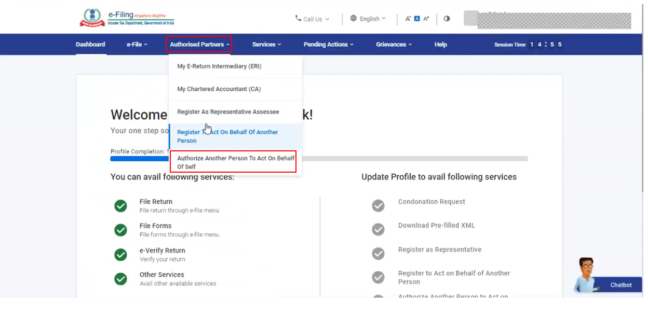Open the Services menu
This screenshot has height=309, width=648.
pyautogui.click(x=266, y=45)
